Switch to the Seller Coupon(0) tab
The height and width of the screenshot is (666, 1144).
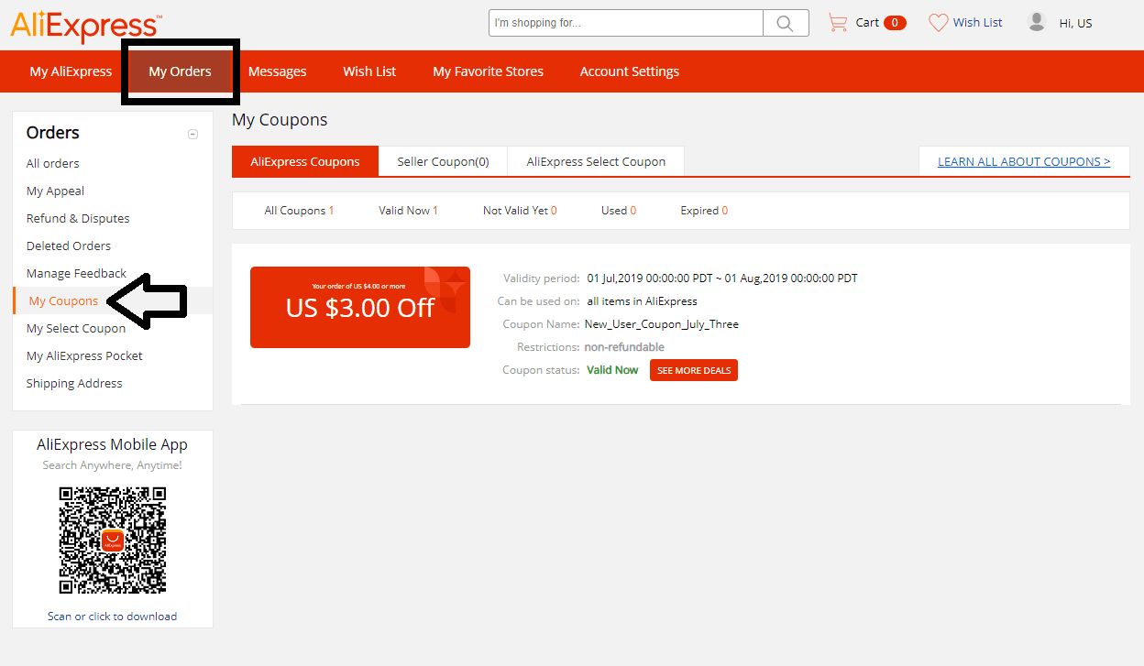[x=443, y=161]
